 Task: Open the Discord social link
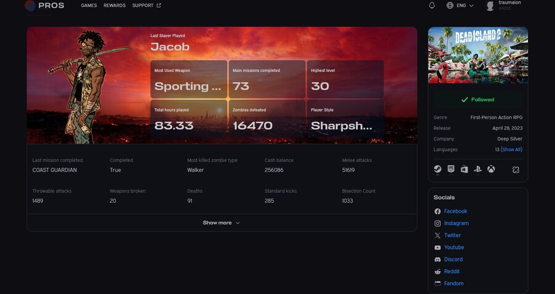[453, 259]
